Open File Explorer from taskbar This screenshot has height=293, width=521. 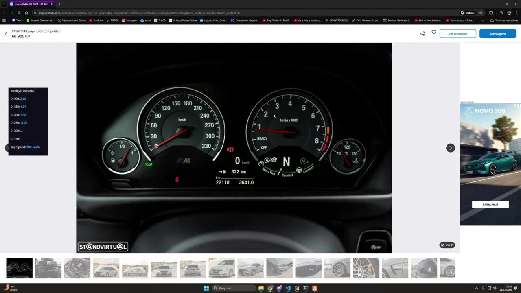coord(261,288)
